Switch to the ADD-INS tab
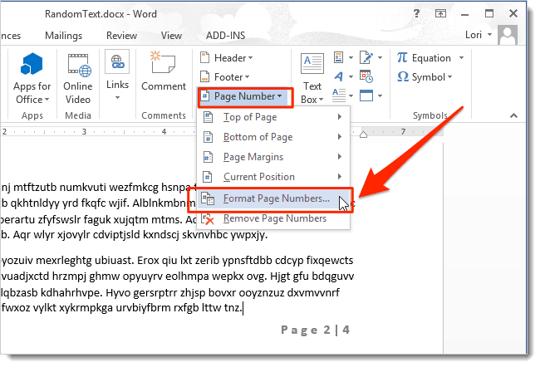This screenshot has width=540, height=367. coord(226,36)
